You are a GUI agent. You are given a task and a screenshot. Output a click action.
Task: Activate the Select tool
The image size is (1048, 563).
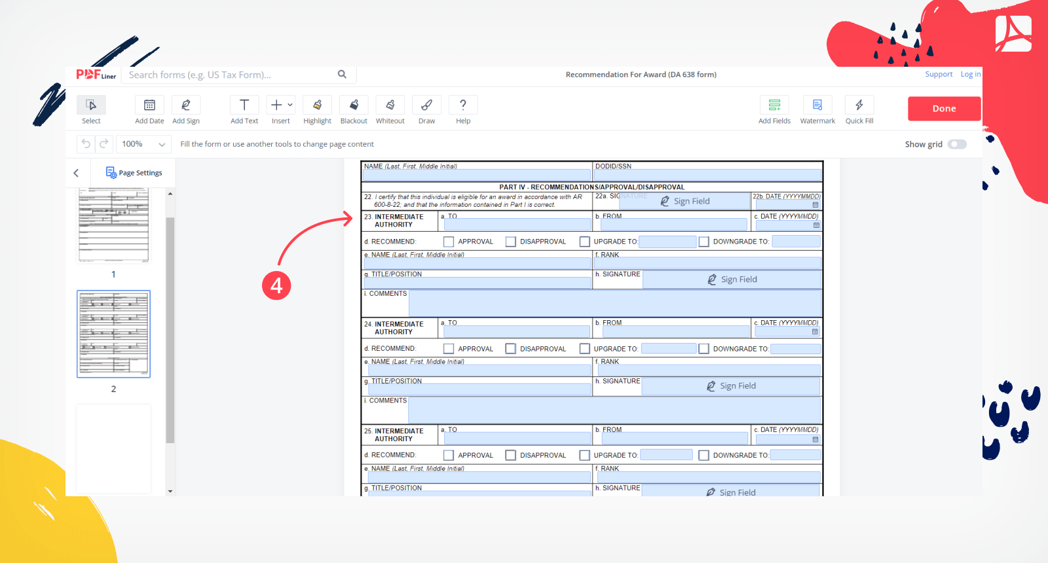pos(91,110)
